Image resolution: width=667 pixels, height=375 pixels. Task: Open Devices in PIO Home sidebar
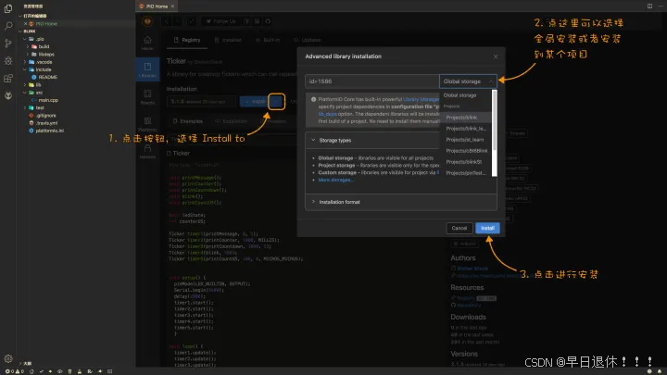coord(147,151)
